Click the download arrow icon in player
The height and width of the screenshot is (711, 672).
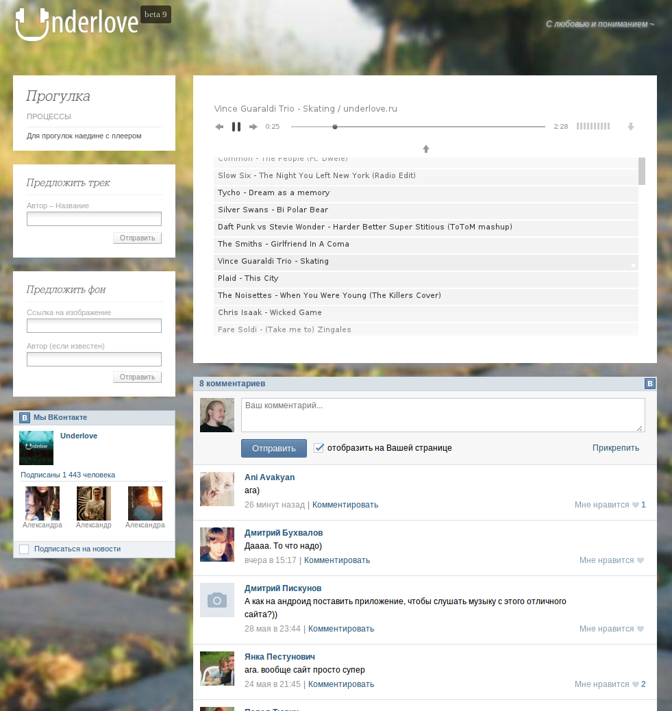pos(631,127)
